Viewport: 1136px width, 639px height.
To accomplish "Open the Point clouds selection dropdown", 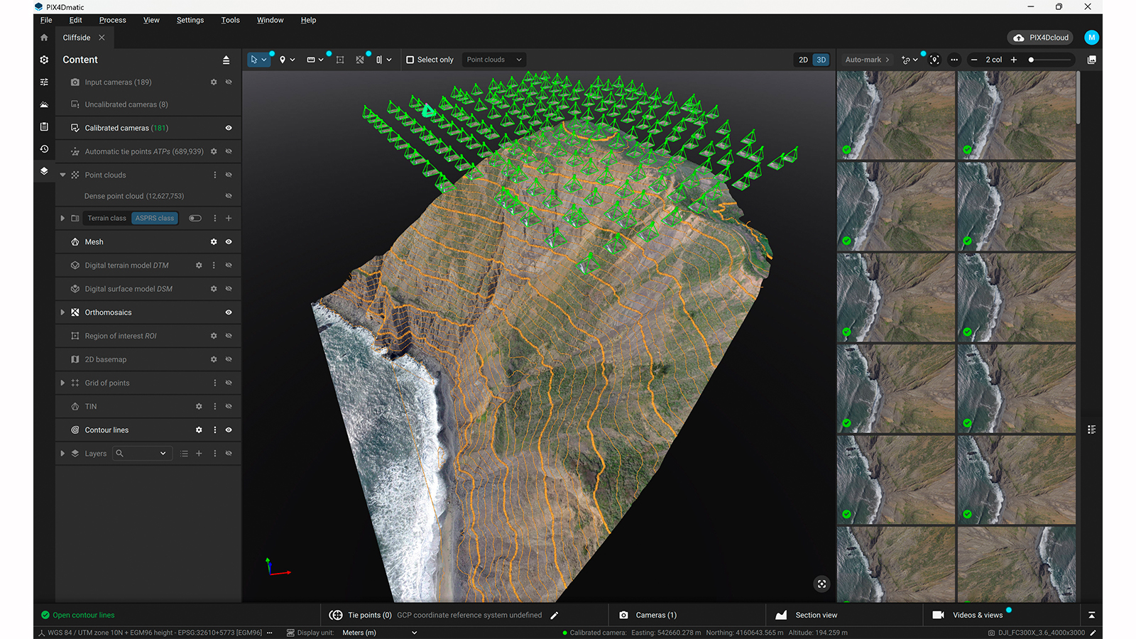I will point(494,60).
